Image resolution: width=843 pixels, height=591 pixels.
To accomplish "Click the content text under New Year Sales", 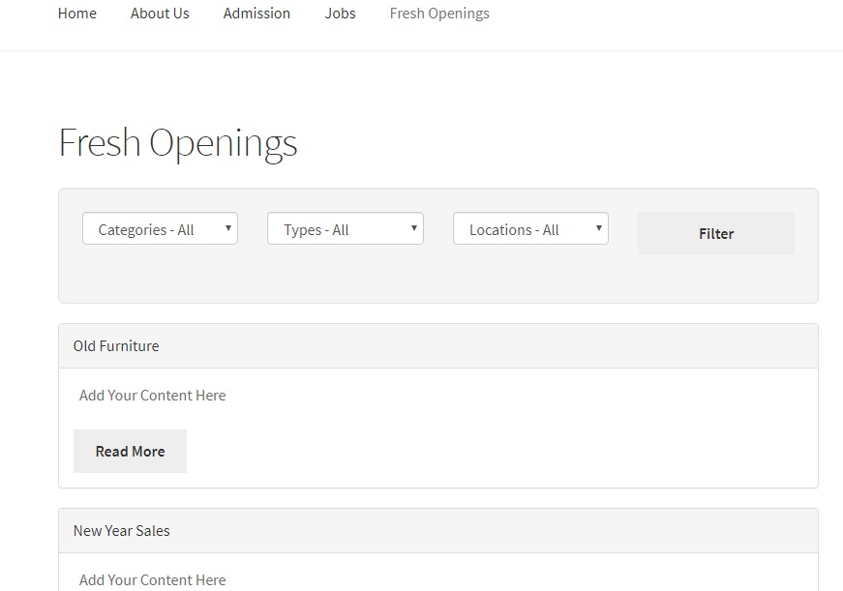I will tap(153, 580).
